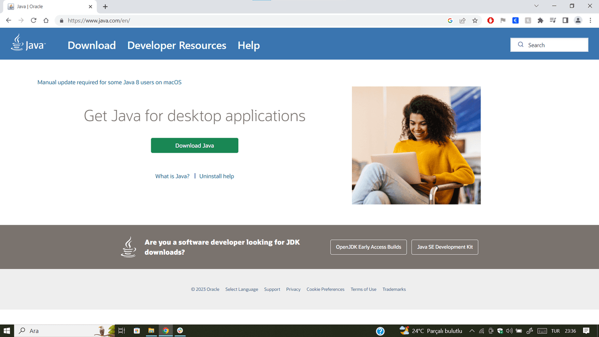Screen dimensions: 599x337
Task: Open the Download menu item
Action: click(92, 45)
